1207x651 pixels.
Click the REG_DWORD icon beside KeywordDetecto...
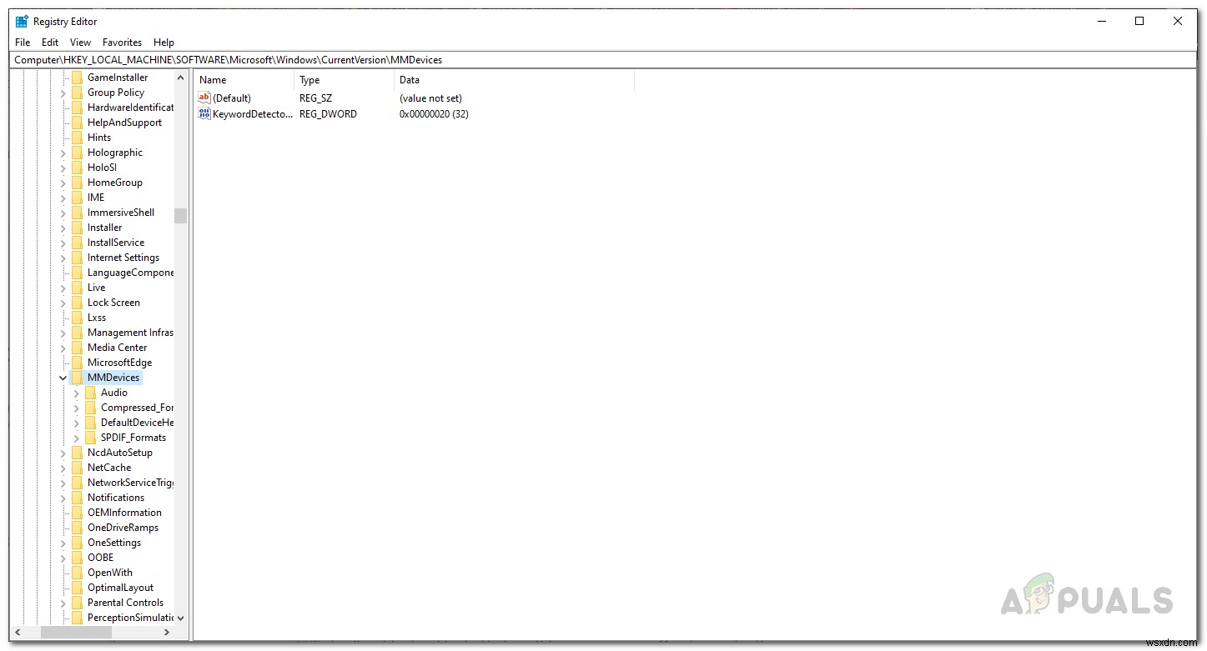coord(204,113)
